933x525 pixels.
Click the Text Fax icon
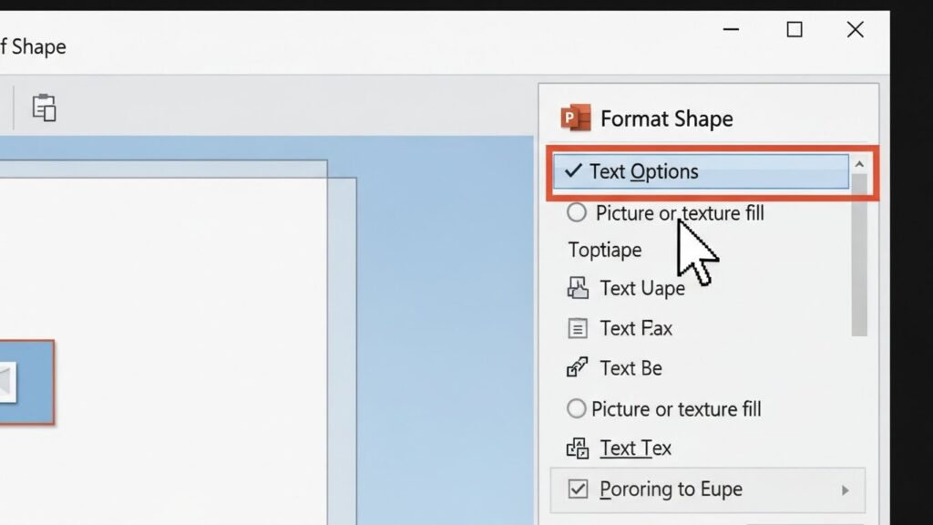pos(579,328)
